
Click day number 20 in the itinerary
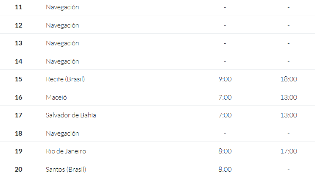point(19,170)
